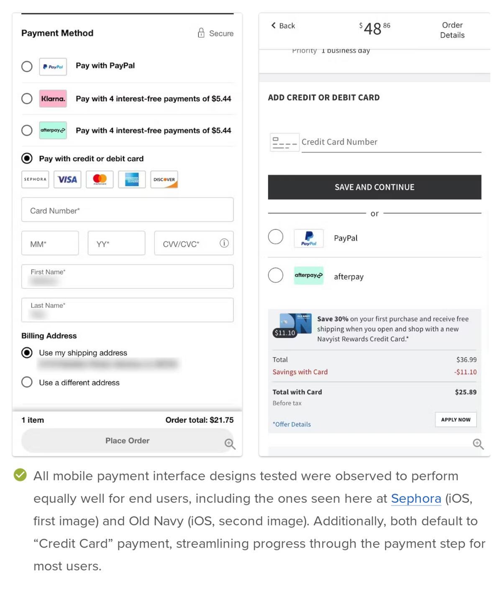The width and height of the screenshot is (502, 589).
Task: Focus the Card Number field
Action: [x=127, y=210]
